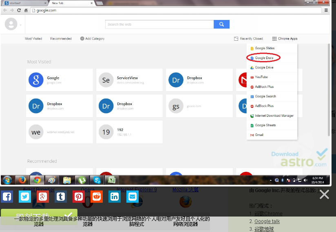336x232 pixels.
Task: Open the Google talk link
Action: point(267,221)
